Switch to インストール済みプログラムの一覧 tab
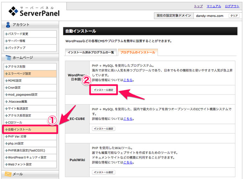The width and height of the screenshot is (245, 179). [91, 53]
